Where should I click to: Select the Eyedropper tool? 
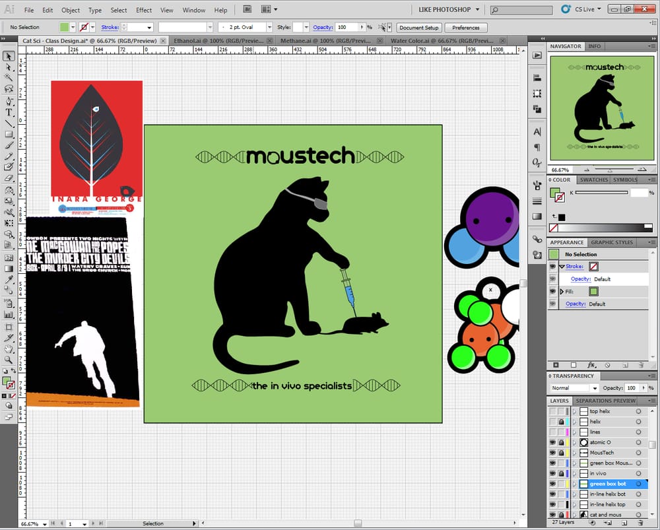pyautogui.click(x=9, y=280)
